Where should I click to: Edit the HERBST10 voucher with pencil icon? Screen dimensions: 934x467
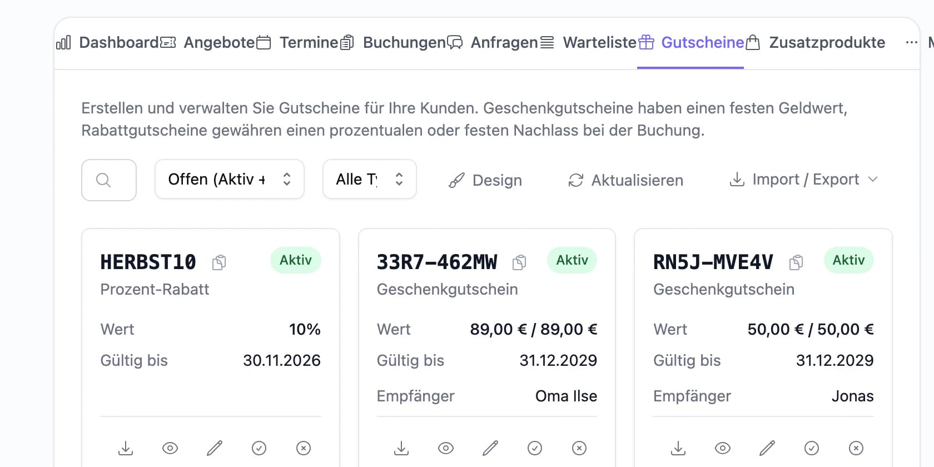pyautogui.click(x=215, y=448)
